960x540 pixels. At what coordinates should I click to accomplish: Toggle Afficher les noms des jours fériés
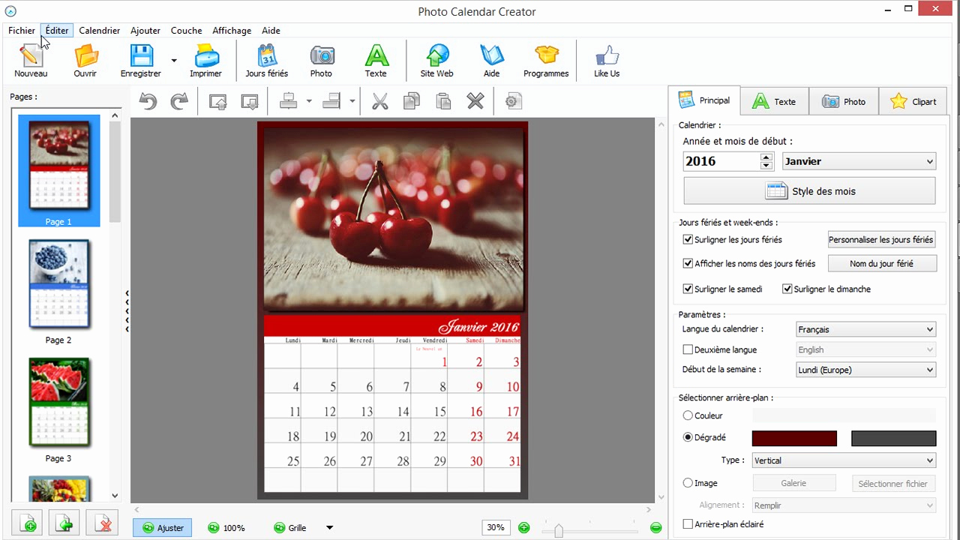point(688,263)
